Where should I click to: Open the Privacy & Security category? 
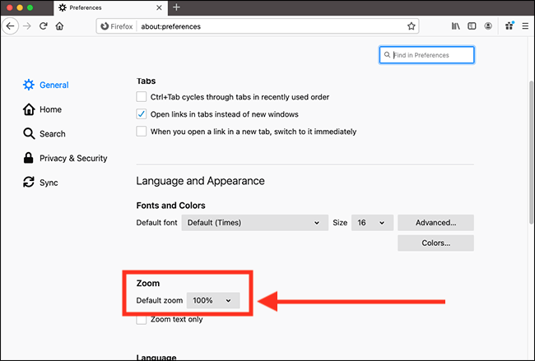[x=65, y=158]
